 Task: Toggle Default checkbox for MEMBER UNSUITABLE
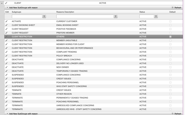170,40
